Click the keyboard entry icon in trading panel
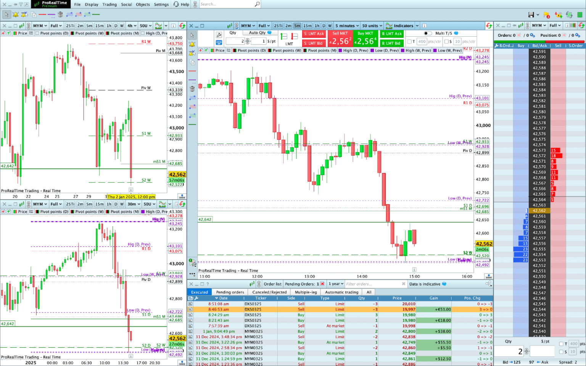The width and height of the screenshot is (586, 366). 219,43
